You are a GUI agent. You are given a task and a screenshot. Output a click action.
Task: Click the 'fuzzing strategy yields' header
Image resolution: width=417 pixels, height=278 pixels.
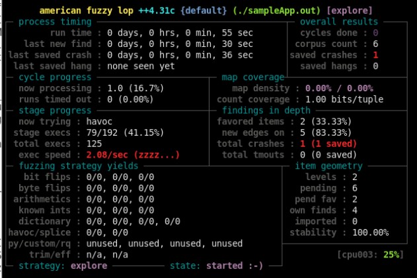(79, 166)
